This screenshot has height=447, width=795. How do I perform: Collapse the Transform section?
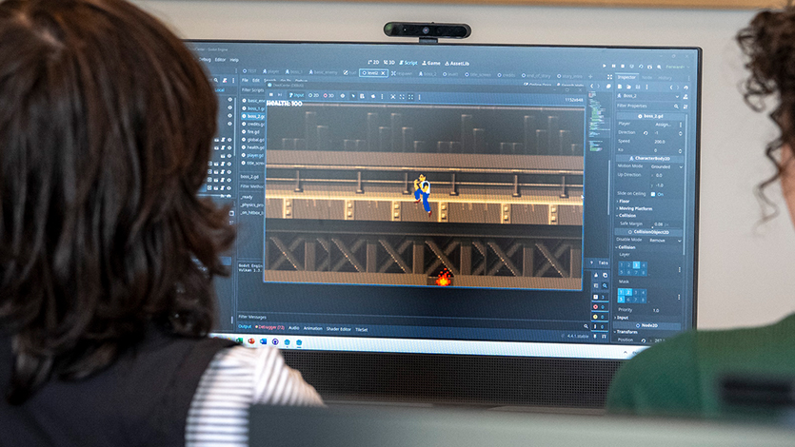coord(626,332)
